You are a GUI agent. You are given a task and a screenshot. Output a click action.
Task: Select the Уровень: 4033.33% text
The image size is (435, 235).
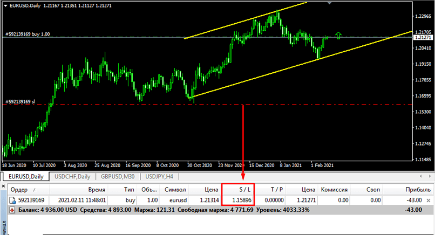pyautogui.click(x=283, y=210)
